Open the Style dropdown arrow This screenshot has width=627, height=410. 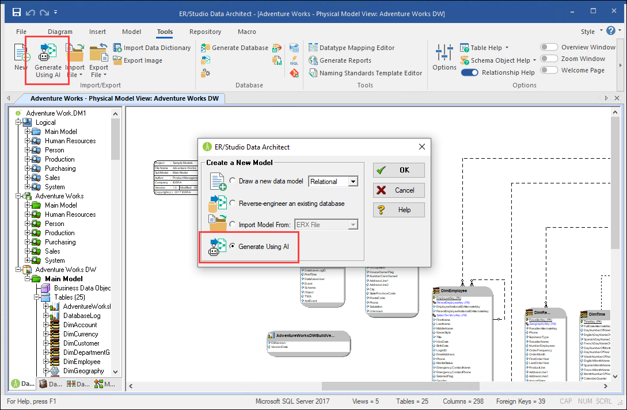(x=601, y=30)
